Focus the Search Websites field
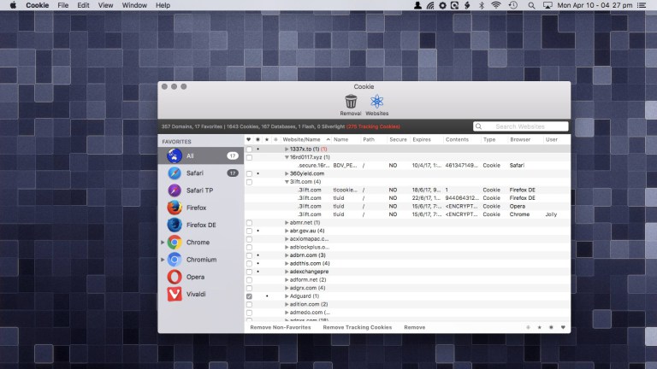 coord(520,126)
